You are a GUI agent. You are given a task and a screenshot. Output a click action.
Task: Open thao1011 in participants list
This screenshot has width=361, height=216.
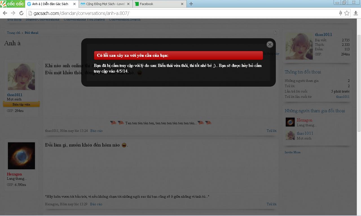[x=305, y=133]
